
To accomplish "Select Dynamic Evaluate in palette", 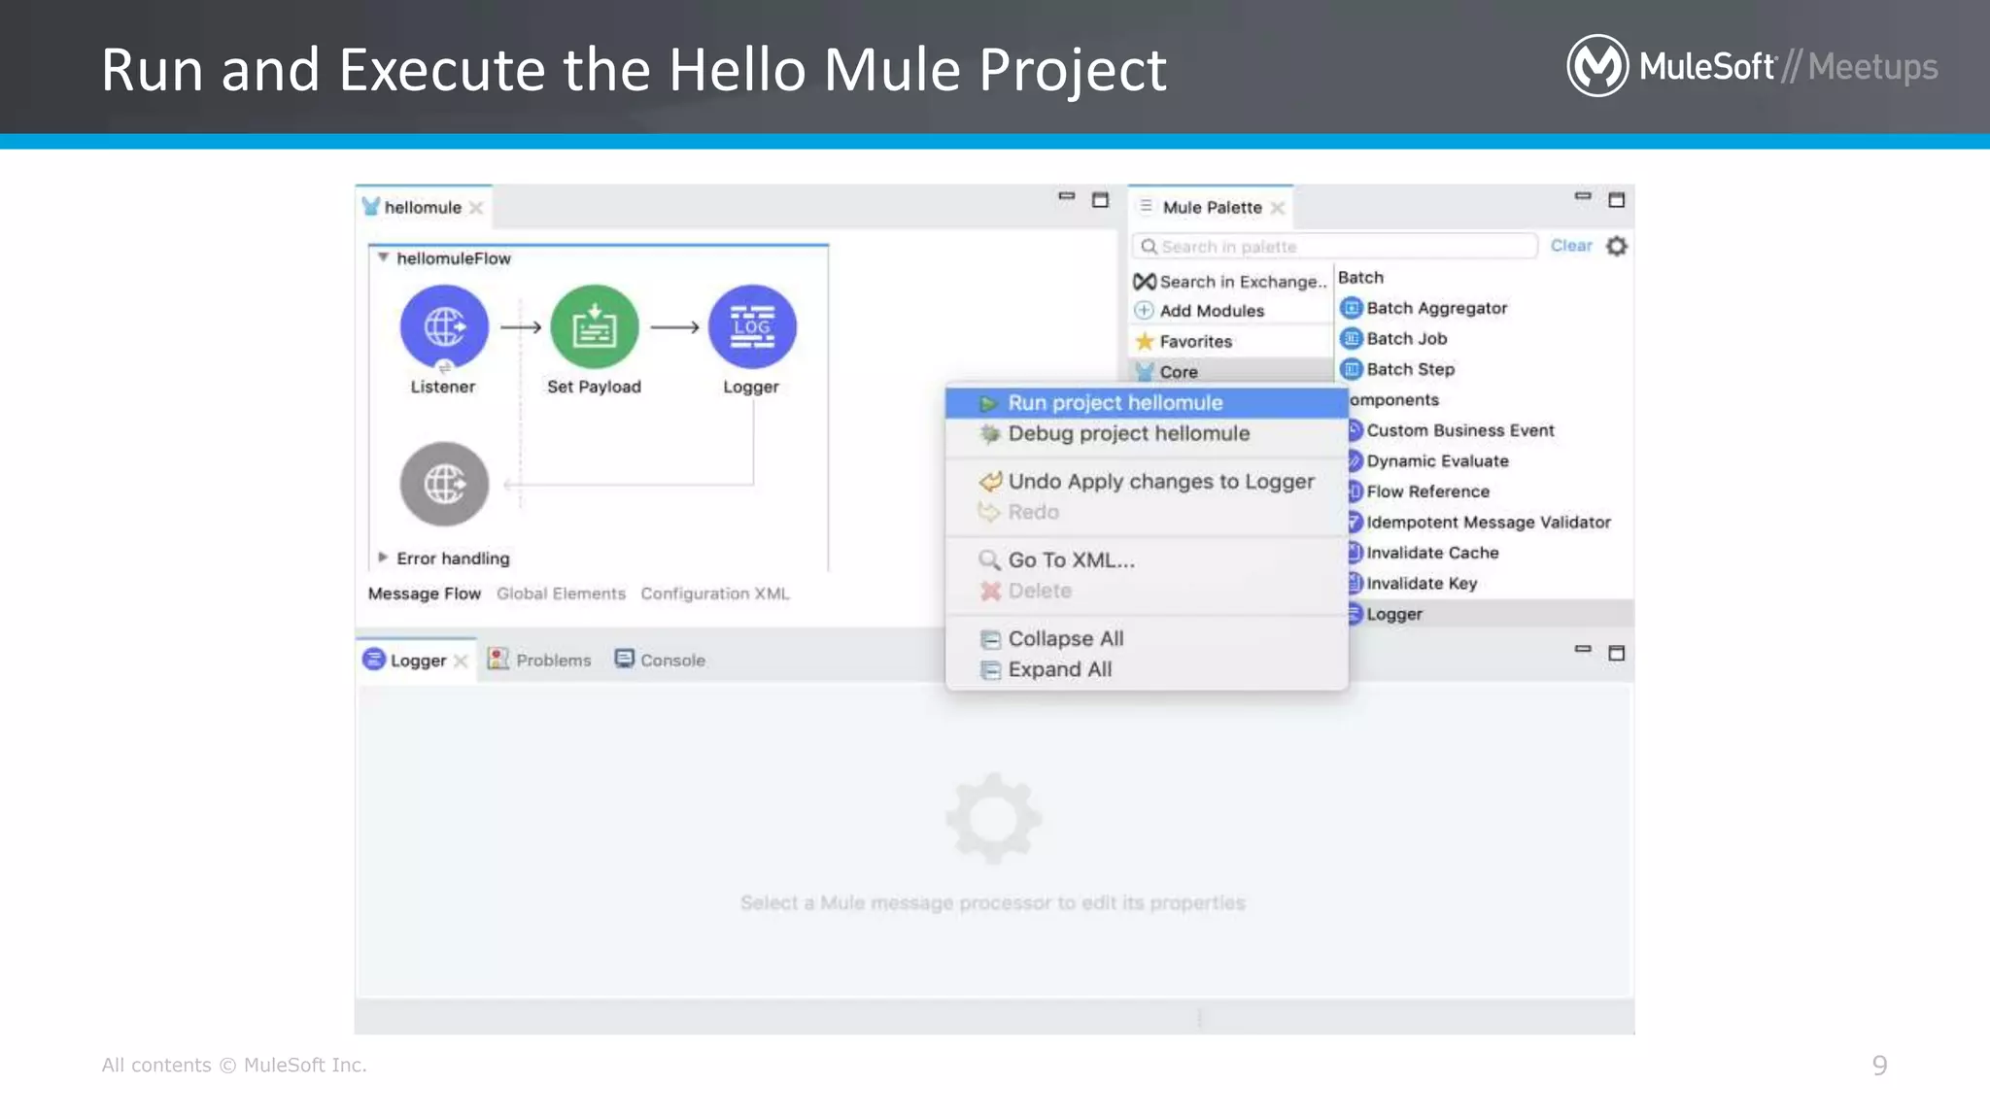I will click(x=1438, y=461).
